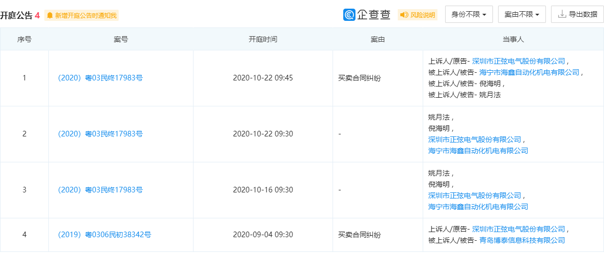Click the time 2020-10-22 09:45
The width and height of the screenshot is (604, 255).
[263, 78]
